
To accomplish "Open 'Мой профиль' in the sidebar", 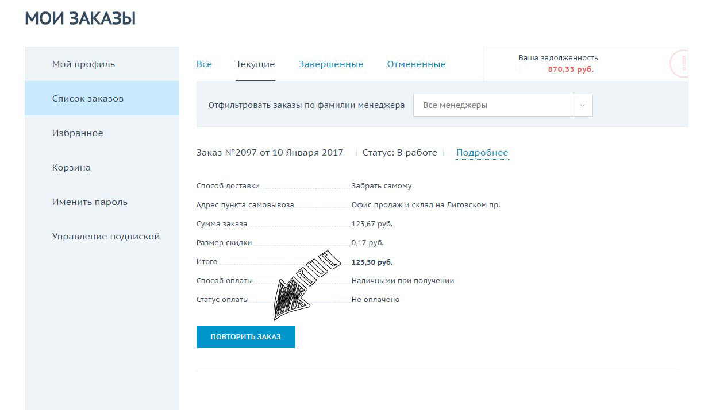I will [x=102, y=64].
